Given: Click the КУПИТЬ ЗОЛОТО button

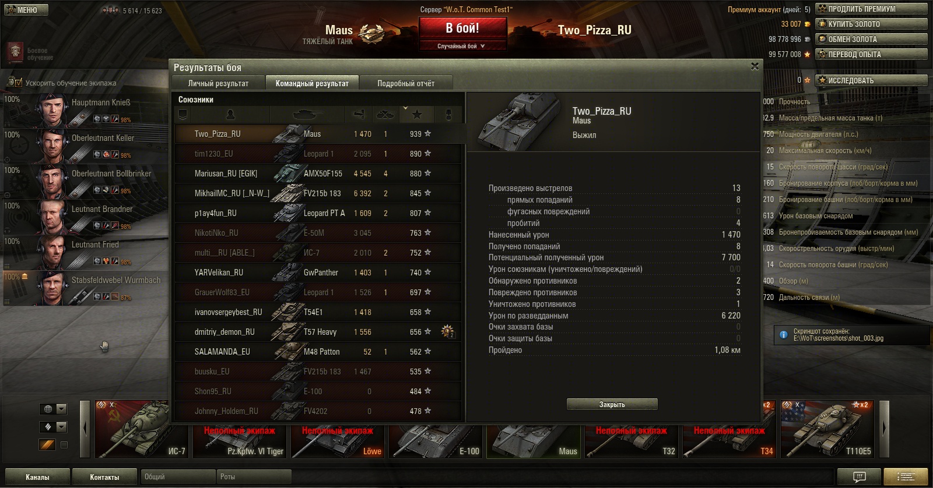Looking at the screenshot, I should click(x=871, y=24).
